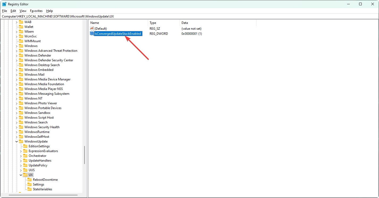Click the Windows Defender folder icon
Viewport: 379px width, 198px height.
[21, 55]
